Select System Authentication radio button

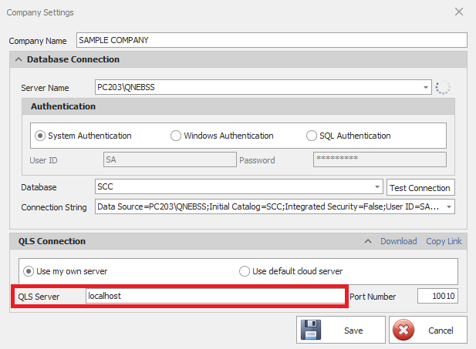(x=40, y=136)
